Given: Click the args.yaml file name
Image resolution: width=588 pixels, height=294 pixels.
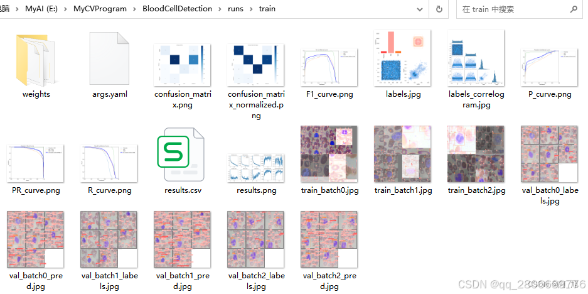Looking at the screenshot, I should point(109,94).
